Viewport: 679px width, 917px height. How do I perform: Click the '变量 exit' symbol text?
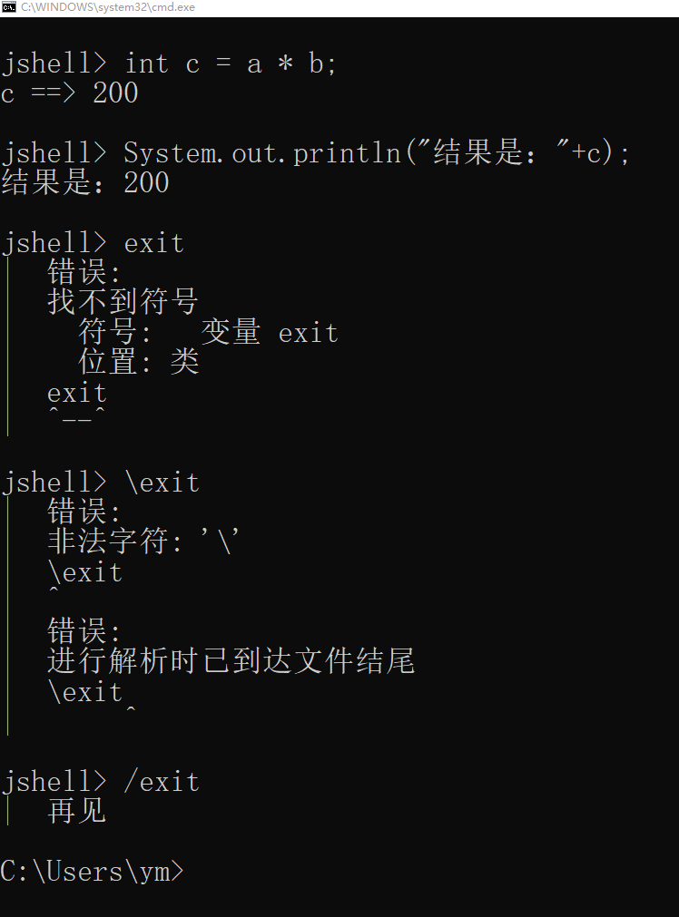270,332
